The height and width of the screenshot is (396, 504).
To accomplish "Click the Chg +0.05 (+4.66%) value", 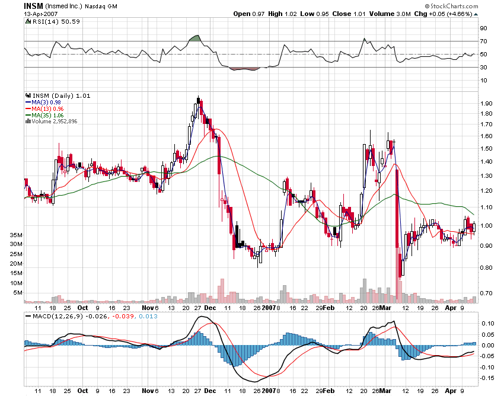I will (x=444, y=14).
